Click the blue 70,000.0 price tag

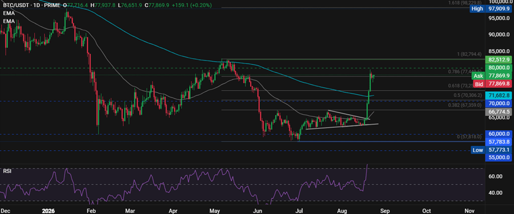[x=498, y=103]
